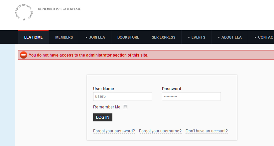
Task: Click the administrator access error message
Action: click(x=88, y=55)
